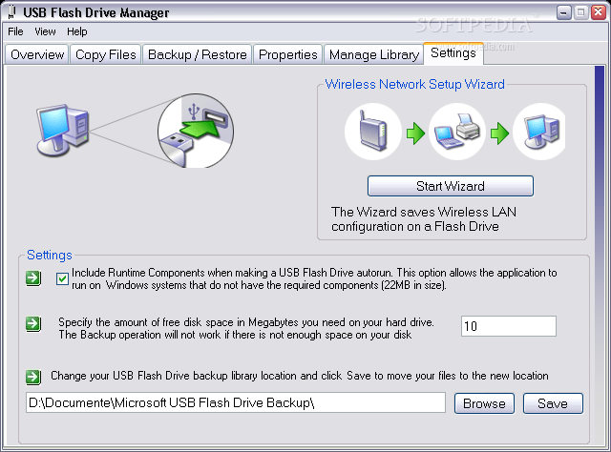The width and height of the screenshot is (611, 452).
Task: Click the Specify amount of free disk space text
Action: 246,328
